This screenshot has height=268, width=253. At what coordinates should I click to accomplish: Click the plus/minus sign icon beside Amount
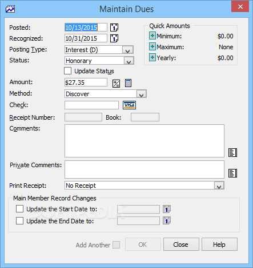(x=116, y=83)
